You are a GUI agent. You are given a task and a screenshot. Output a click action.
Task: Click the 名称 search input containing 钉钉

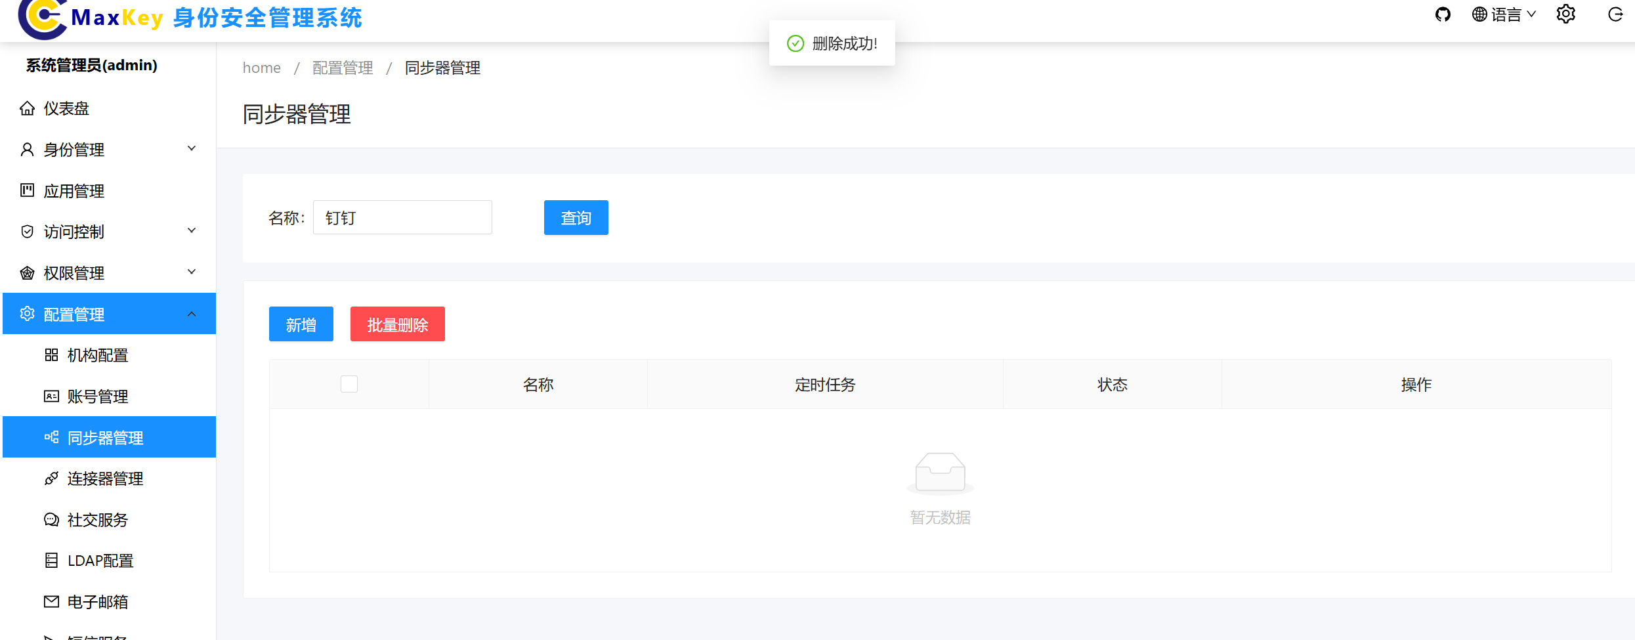402,217
